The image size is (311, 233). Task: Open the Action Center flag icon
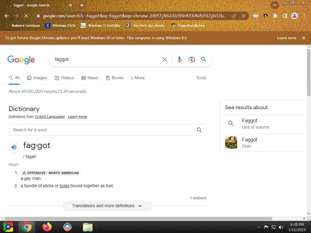tap(266, 227)
